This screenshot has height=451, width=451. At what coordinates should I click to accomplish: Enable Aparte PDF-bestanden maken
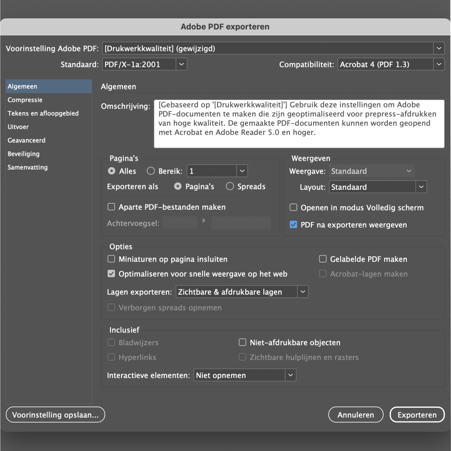(111, 207)
